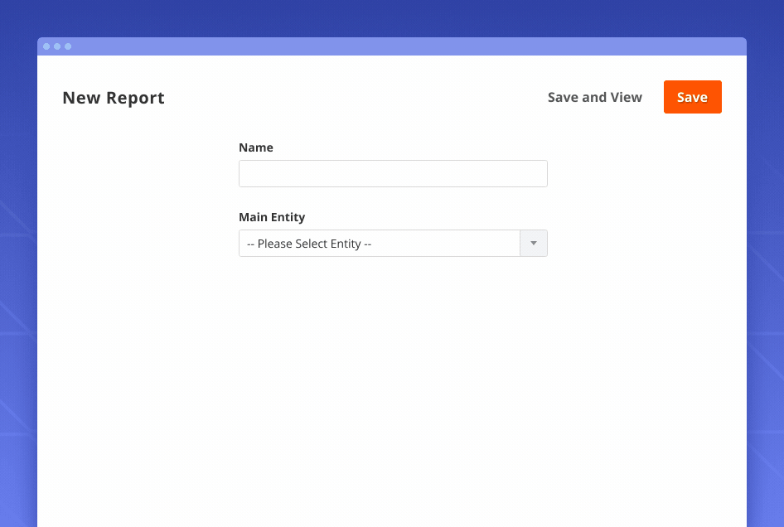This screenshot has height=527, width=784.
Task: Click the blue background outside the window
Action: pos(17,249)
